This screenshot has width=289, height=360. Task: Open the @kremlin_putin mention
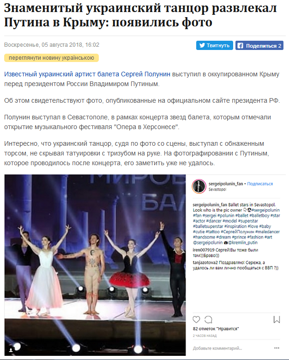point(242,242)
